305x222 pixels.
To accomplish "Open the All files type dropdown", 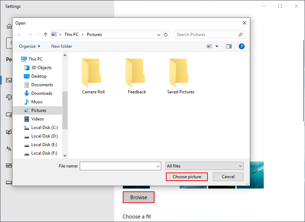I will pos(204,166).
